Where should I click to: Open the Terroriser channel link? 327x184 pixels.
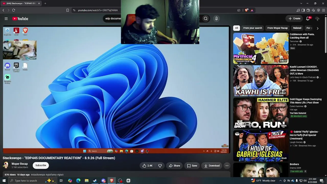pyautogui.click(x=294, y=41)
